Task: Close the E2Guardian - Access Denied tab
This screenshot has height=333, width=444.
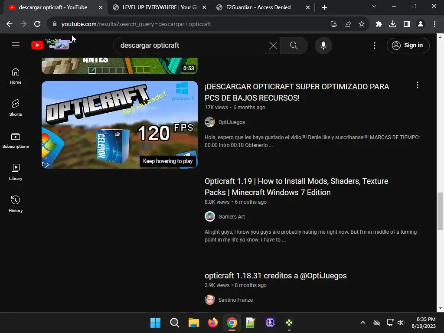Action: [308, 7]
